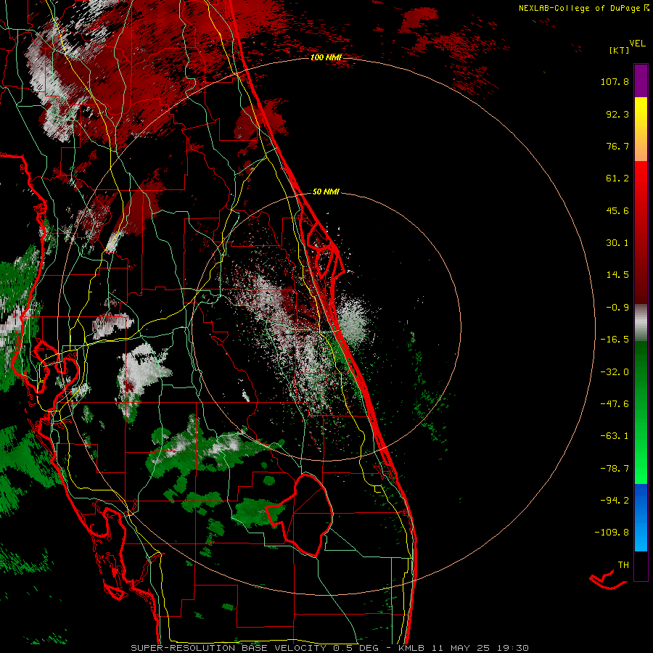Screen dimensions: 653x653
Task: Select the 30.1 velocity scale value
Action: coord(617,243)
